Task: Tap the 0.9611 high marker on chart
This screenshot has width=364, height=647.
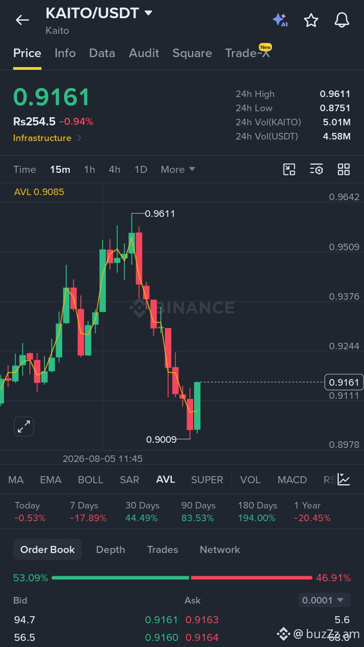Action: [160, 214]
